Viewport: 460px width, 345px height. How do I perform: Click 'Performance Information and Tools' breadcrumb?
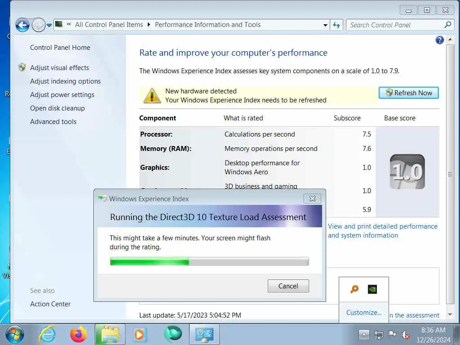(208, 25)
